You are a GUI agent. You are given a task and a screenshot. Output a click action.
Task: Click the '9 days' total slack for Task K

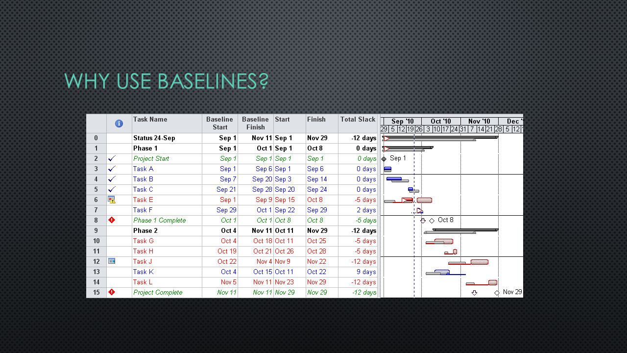point(366,272)
